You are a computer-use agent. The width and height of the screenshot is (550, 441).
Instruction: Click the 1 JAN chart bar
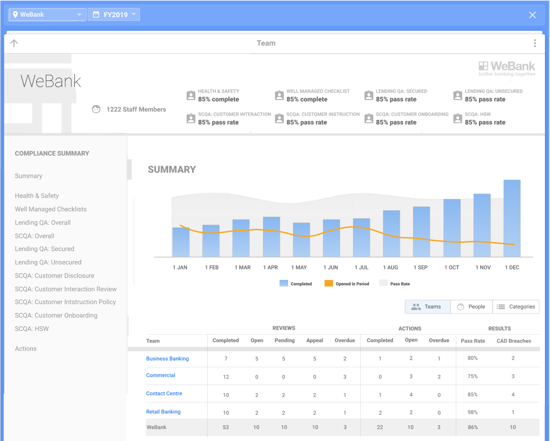(181, 242)
